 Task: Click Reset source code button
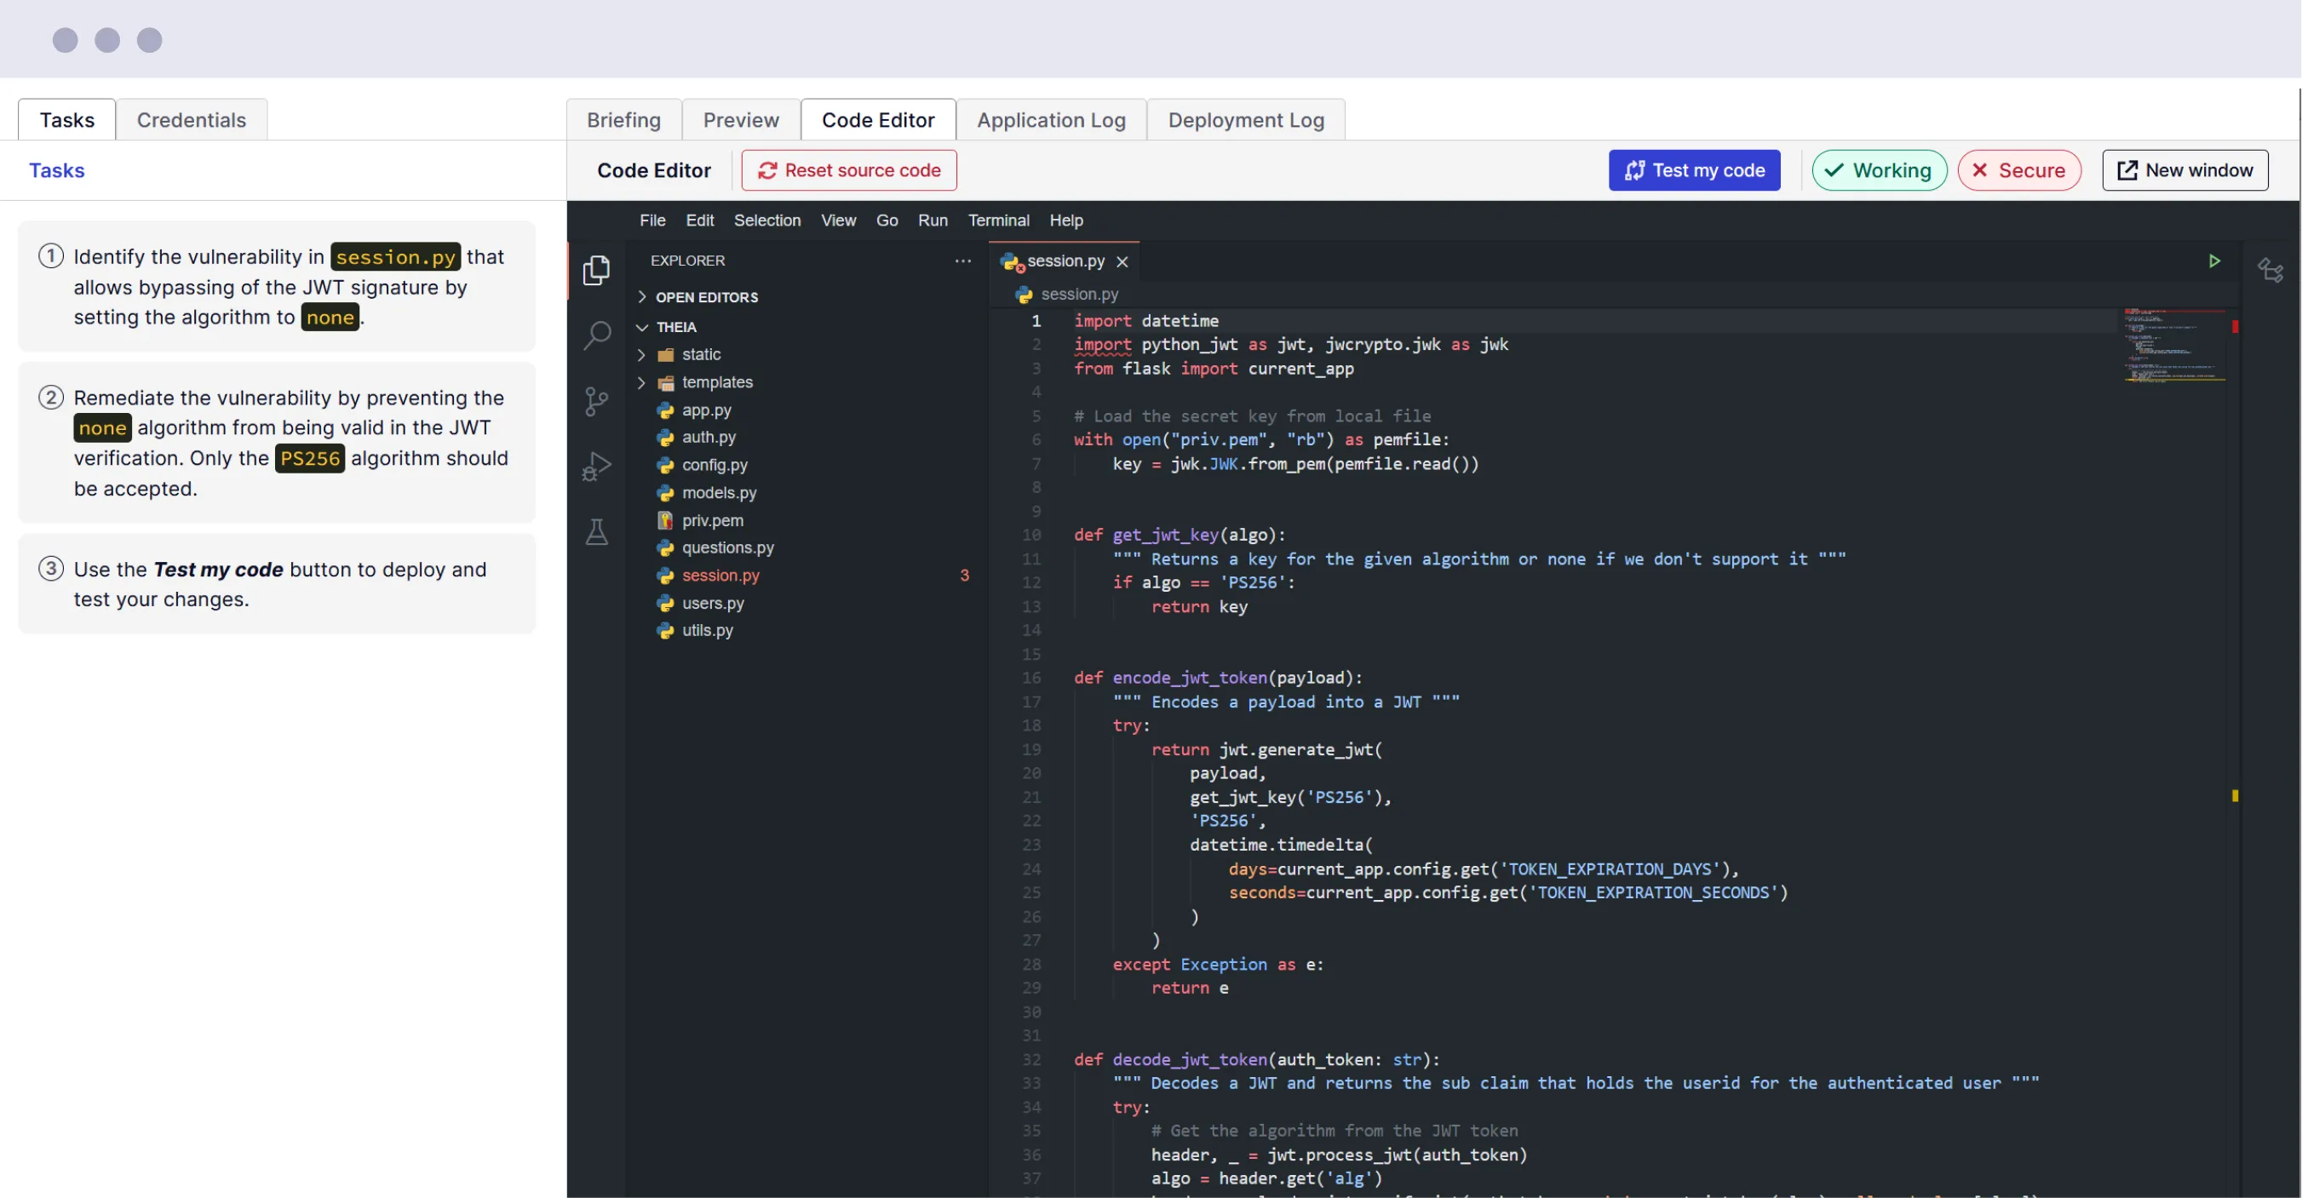click(848, 169)
